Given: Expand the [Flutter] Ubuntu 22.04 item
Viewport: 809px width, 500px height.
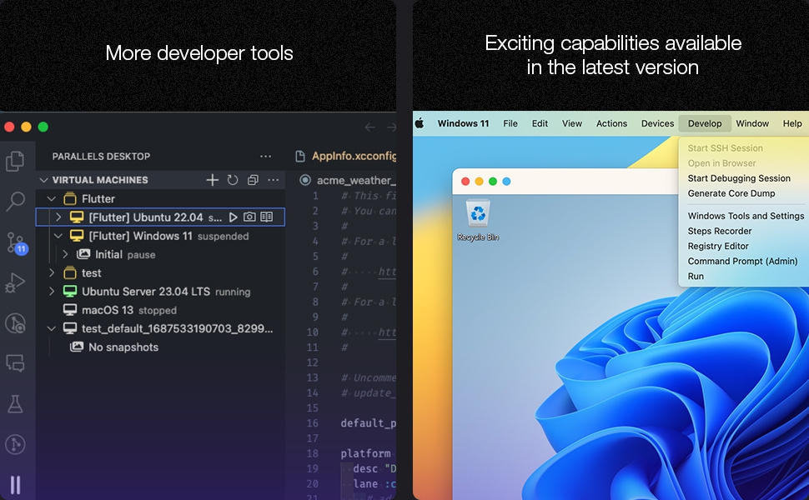Looking at the screenshot, I should coord(59,217).
